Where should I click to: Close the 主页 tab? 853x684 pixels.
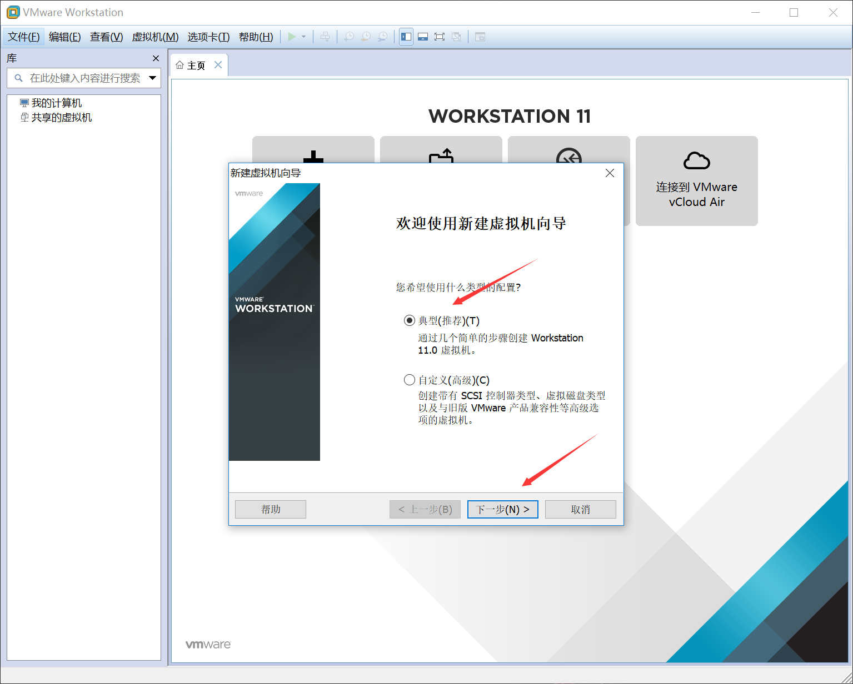[x=218, y=65]
